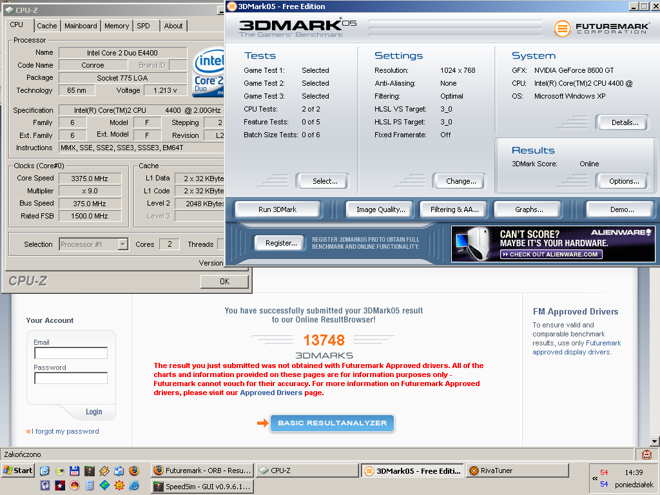Launch Internet Explorer from quick launch
The height and width of the screenshot is (495, 660).
pos(134,485)
